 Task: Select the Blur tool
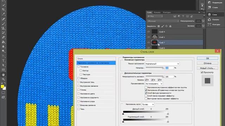pos(3,47)
